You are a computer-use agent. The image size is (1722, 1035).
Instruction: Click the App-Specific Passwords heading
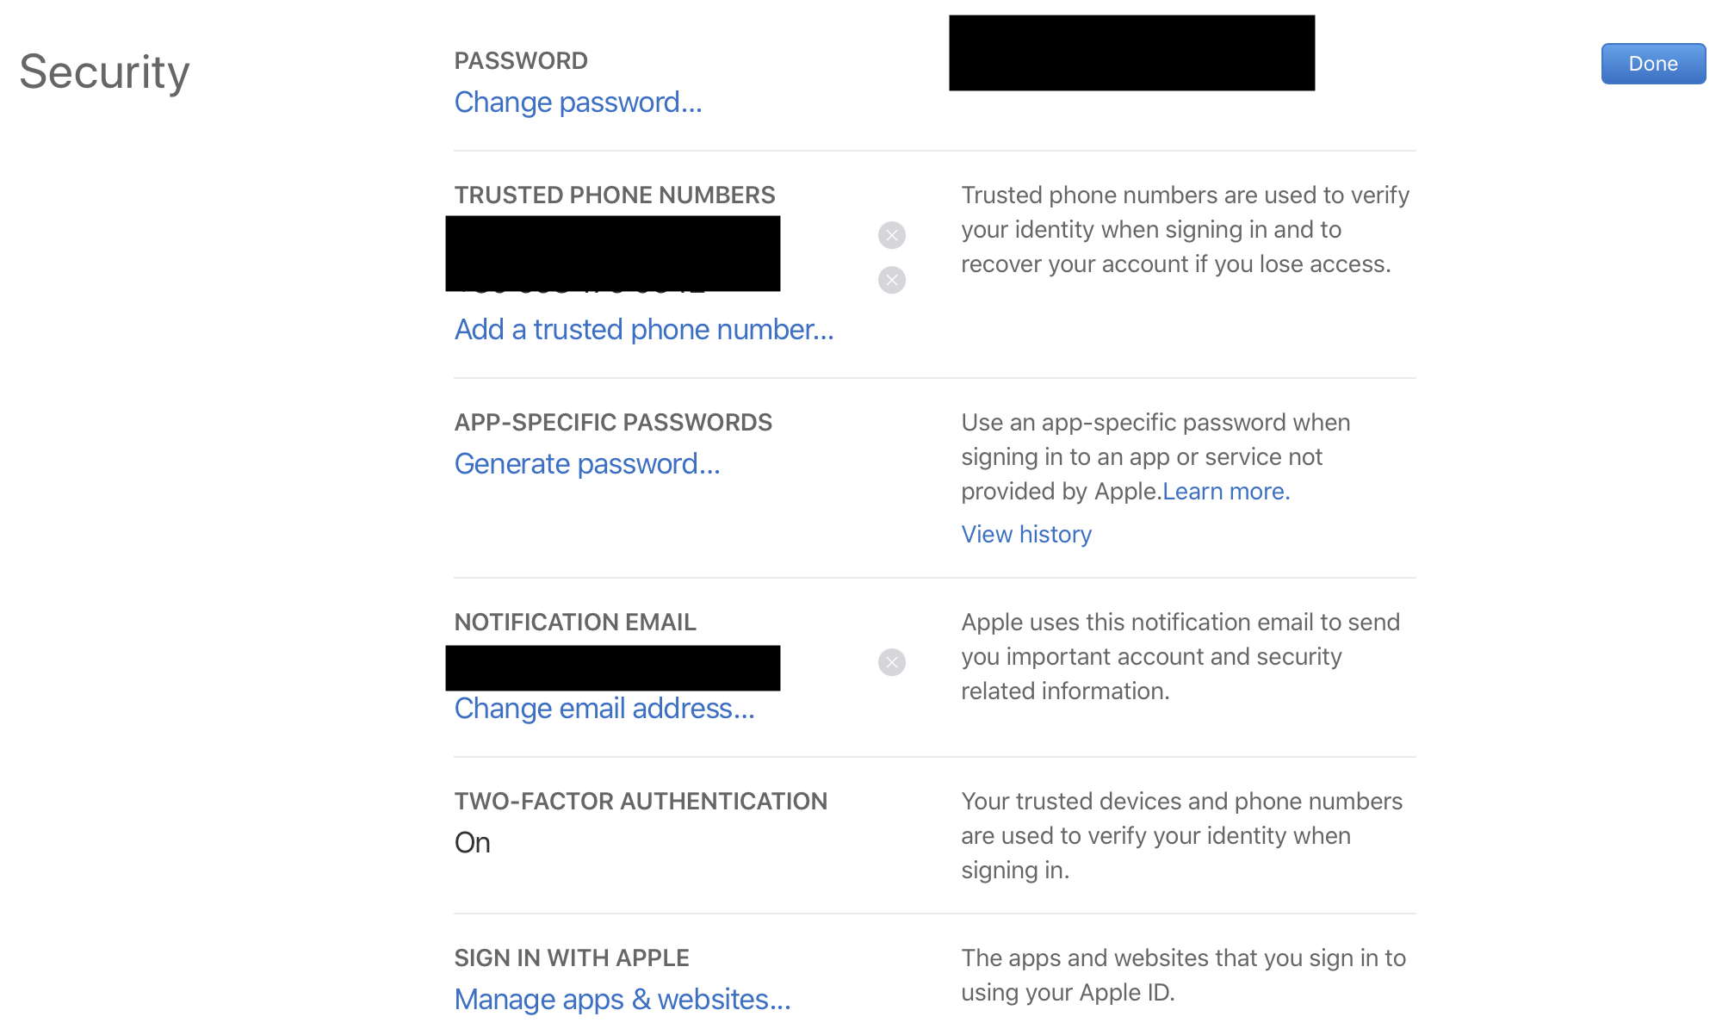click(x=612, y=423)
